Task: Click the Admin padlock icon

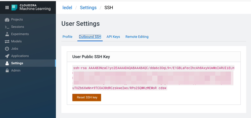Action: (7, 71)
